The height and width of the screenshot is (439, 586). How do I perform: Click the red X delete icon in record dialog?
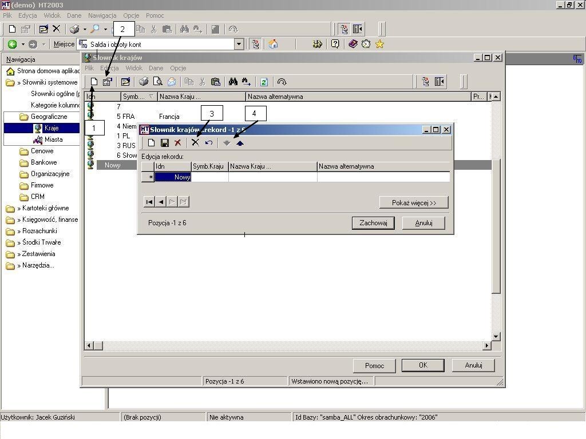click(x=178, y=142)
